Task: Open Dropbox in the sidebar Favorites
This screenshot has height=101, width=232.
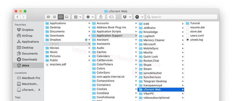Action: (28, 30)
